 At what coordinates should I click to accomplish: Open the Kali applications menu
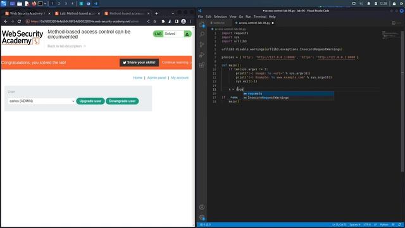tap(3, 4)
